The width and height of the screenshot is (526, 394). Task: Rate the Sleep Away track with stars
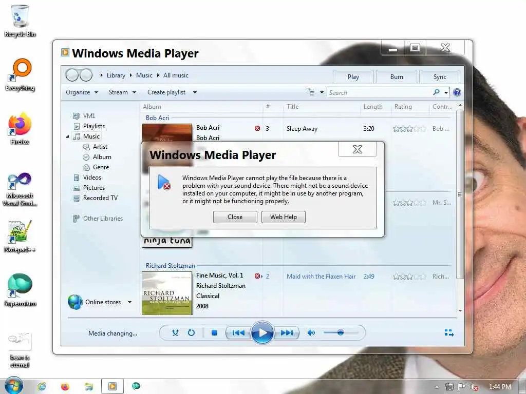tap(409, 129)
